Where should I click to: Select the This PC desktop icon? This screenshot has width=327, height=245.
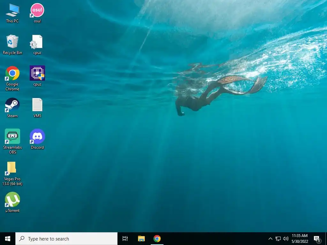click(x=12, y=13)
